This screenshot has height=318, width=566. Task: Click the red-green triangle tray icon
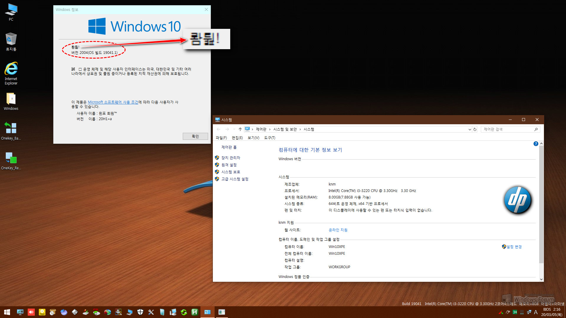coord(501,312)
